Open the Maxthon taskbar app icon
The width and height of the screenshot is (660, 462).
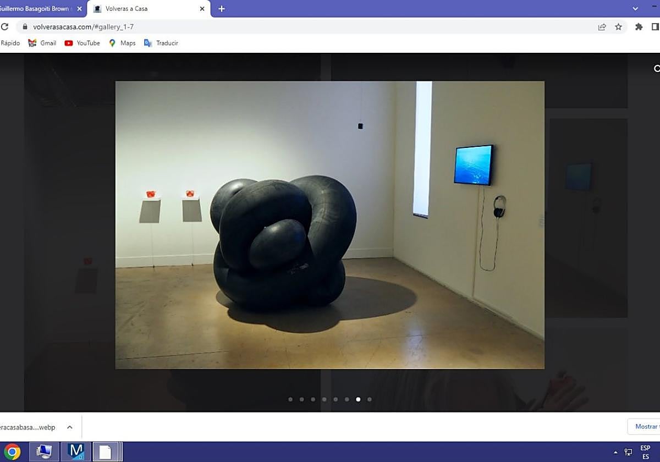point(75,452)
